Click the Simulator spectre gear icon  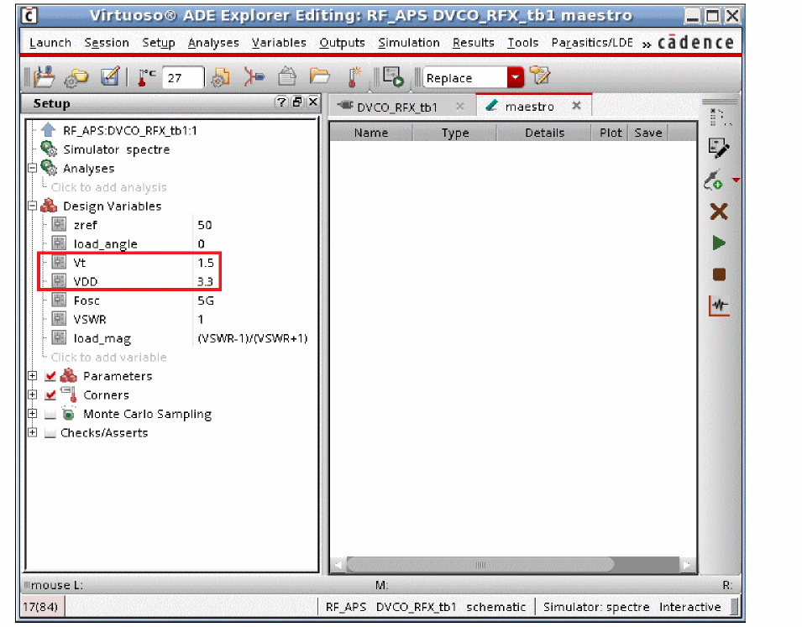[49, 149]
